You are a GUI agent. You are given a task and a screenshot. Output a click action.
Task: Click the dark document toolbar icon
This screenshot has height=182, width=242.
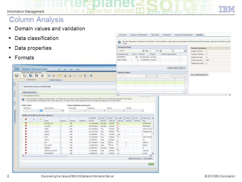70,76
